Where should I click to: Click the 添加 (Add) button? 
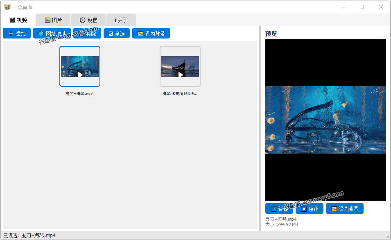(x=17, y=34)
